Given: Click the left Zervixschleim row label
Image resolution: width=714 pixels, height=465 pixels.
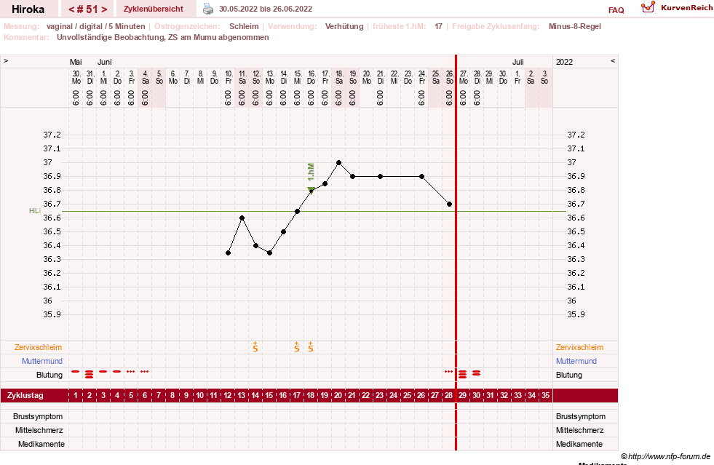Looking at the screenshot, I should coord(39,347).
